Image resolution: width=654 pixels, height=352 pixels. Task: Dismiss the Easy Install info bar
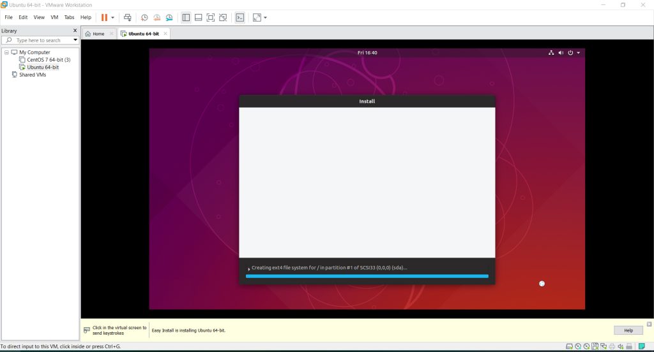point(649,324)
